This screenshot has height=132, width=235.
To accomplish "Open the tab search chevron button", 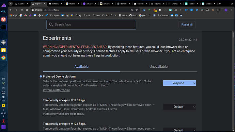I will pos(11,4).
